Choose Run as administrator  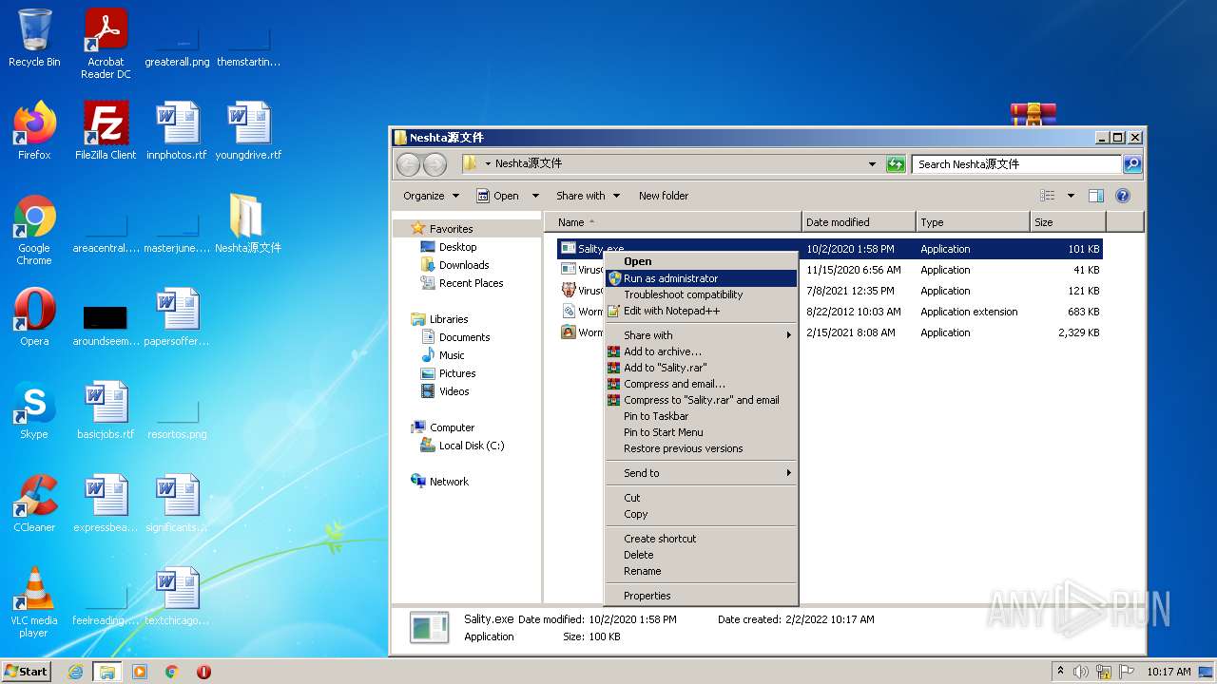pyautogui.click(x=701, y=278)
